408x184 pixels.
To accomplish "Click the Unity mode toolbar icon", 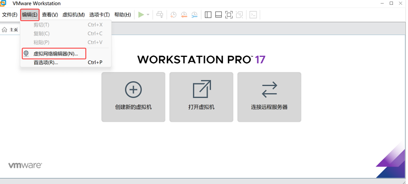I will [239, 15].
